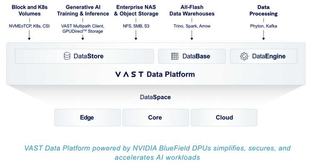This screenshot has height=163, width=312.
Task: Click the arrow under Trino, Spark, Arrow
Action: click(x=192, y=35)
